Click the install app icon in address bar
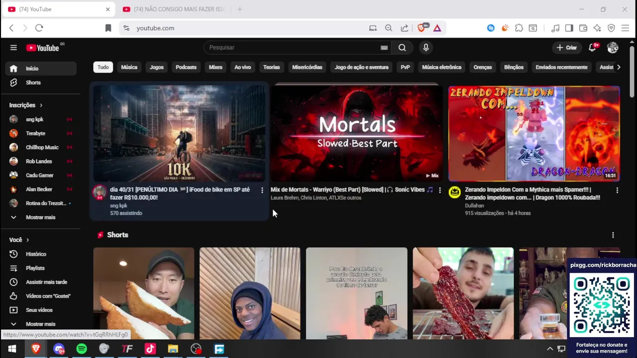Screen dimensions: 637x358 coord(373,28)
